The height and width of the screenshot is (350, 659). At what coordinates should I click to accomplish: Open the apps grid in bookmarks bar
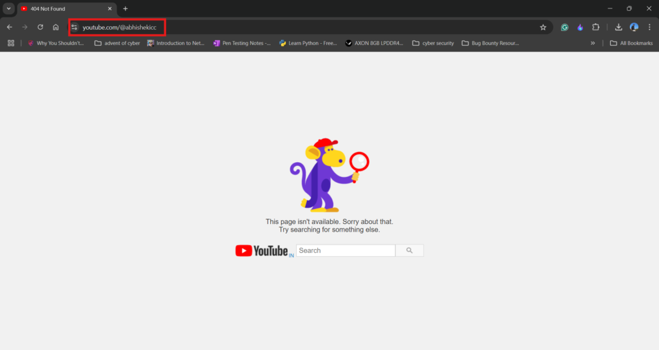coord(11,43)
